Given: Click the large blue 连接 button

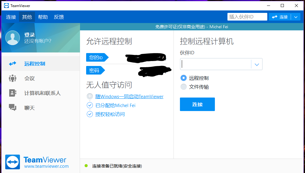Looking at the screenshot, I should click(197, 104).
